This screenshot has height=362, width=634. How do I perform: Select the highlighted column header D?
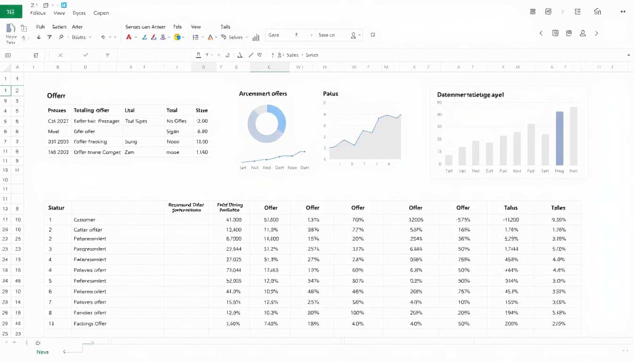[203, 67]
